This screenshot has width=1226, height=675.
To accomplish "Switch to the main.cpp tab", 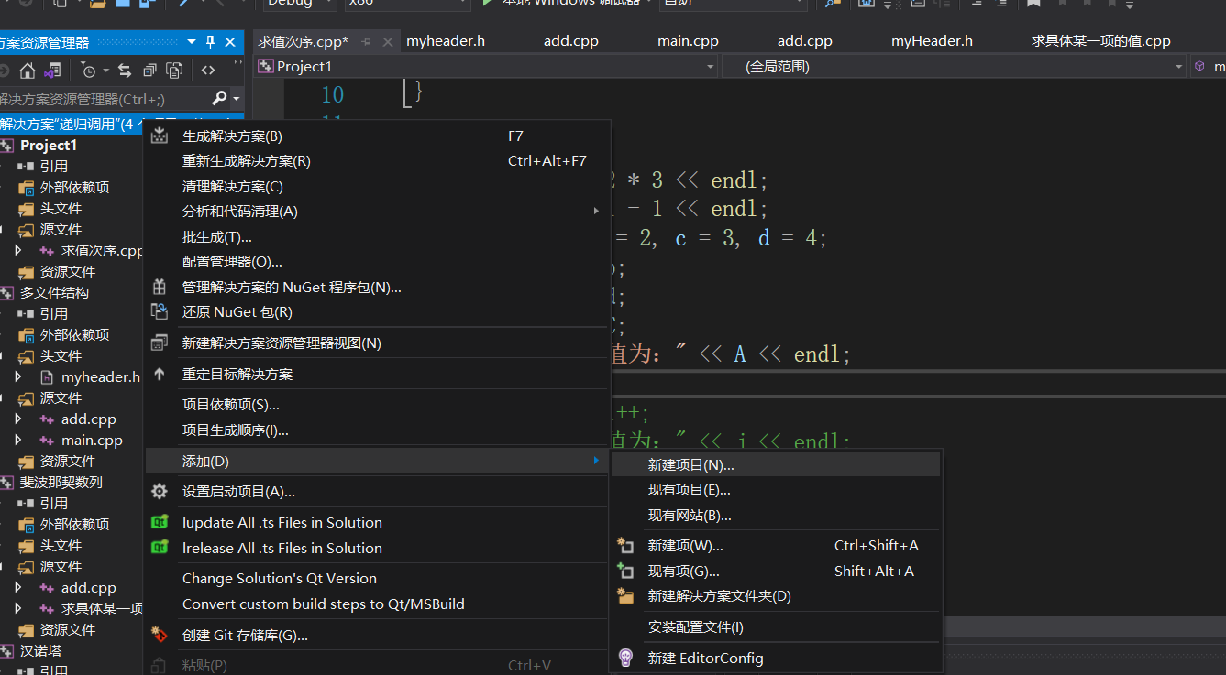I will [688, 41].
